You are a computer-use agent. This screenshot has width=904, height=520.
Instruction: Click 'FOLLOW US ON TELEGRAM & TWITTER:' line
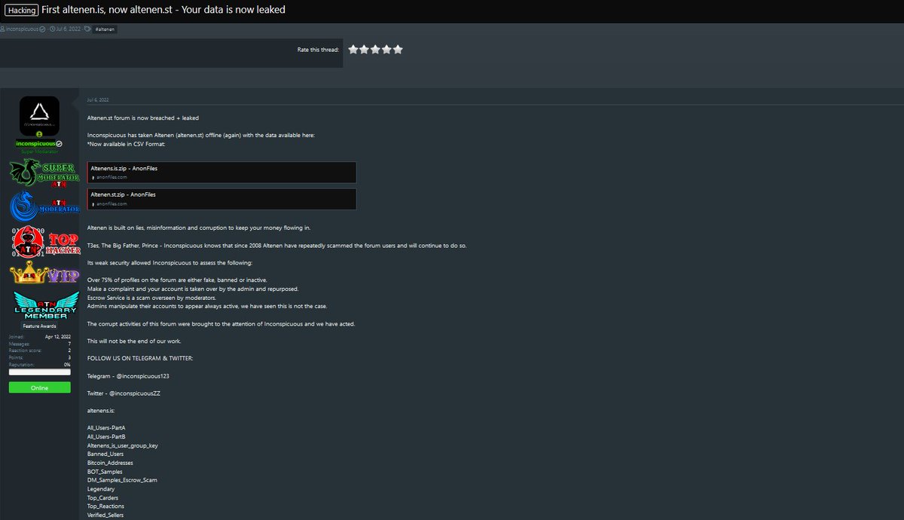tap(140, 359)
